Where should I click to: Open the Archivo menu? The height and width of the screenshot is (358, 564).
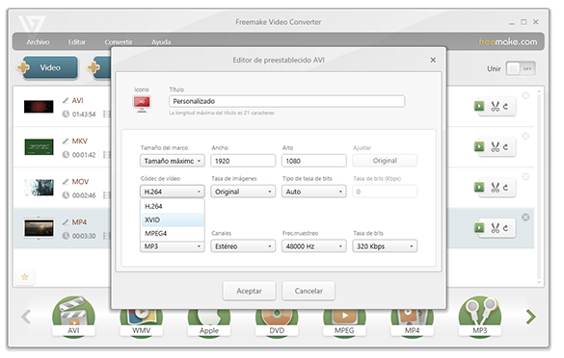(x=38, y=42)
